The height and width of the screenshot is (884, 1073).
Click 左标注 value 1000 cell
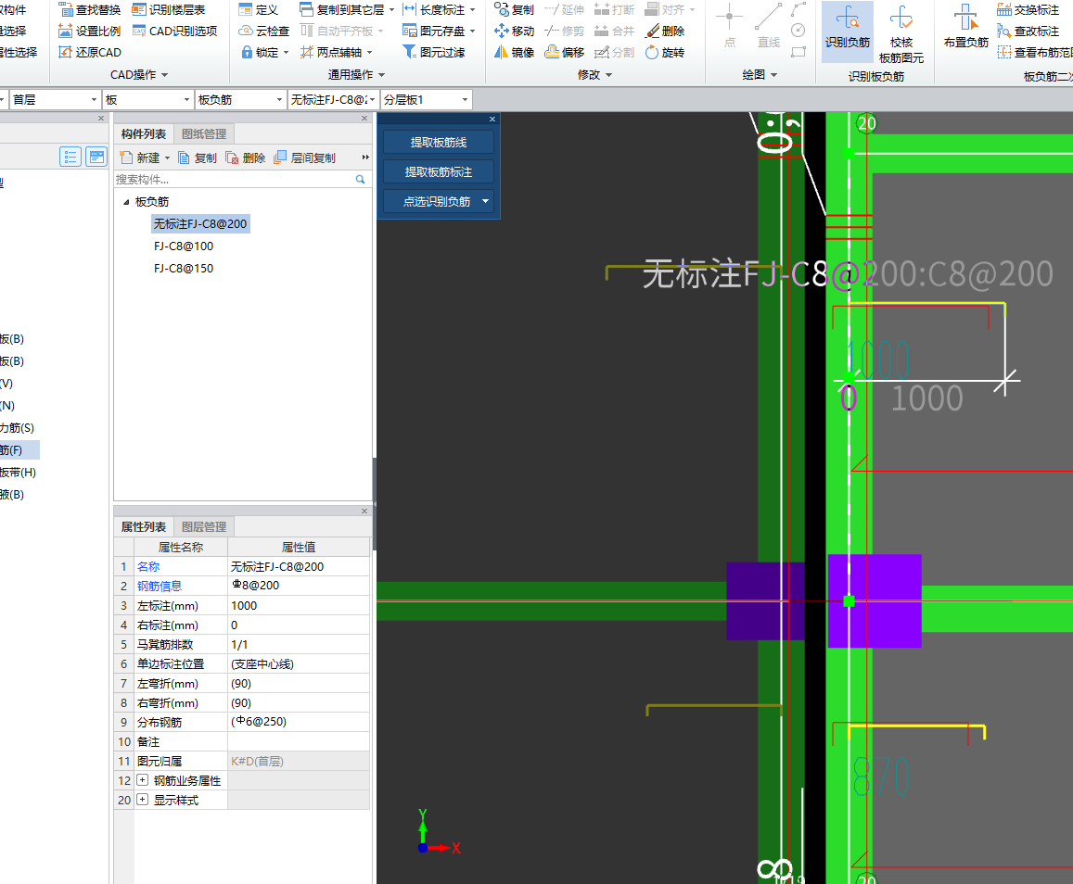click(299, 606)
